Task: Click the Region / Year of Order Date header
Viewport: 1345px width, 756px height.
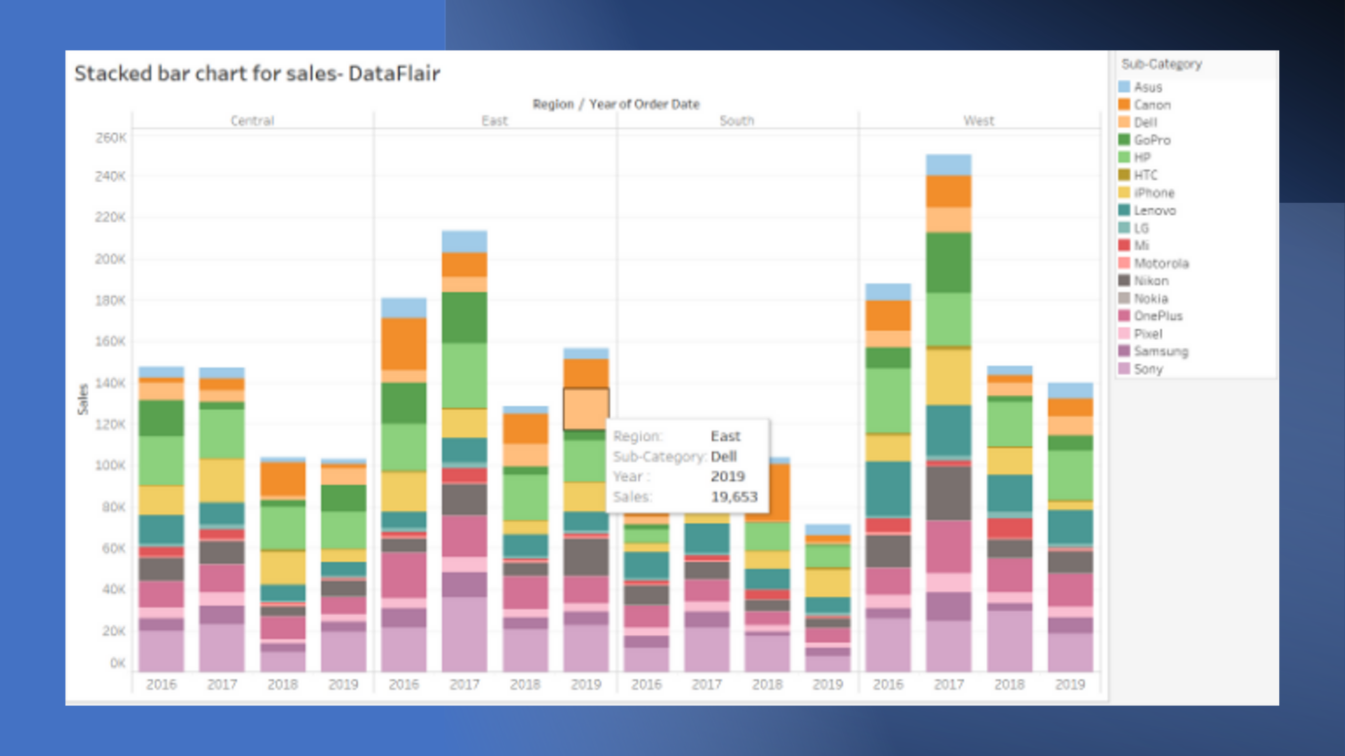Action: coord(616,104)
